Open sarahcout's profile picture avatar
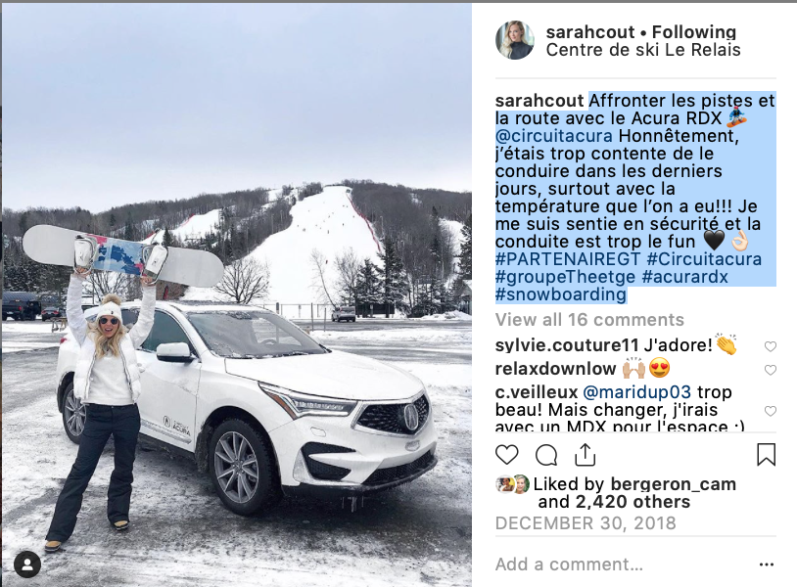Image resolution: width=797 pixels, height=587 pixels. (515, 40)
